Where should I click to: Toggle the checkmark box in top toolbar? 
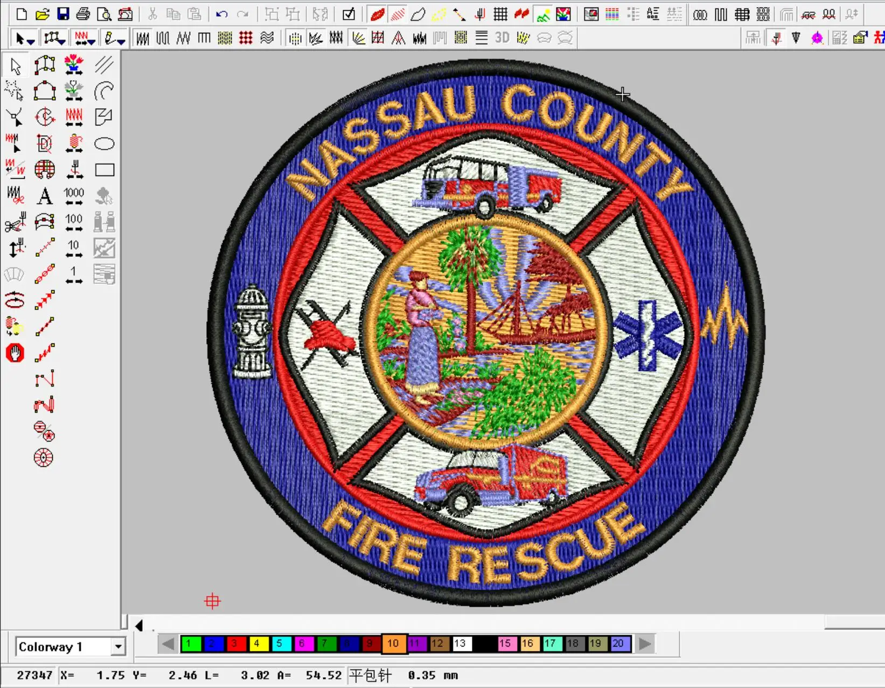349,14
